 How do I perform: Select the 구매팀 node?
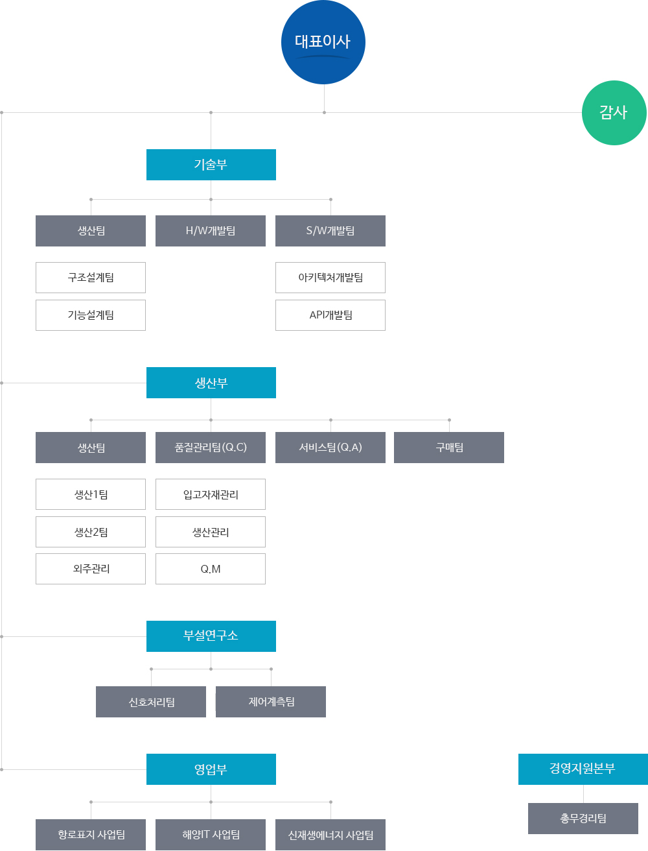[x=449, y=447]
